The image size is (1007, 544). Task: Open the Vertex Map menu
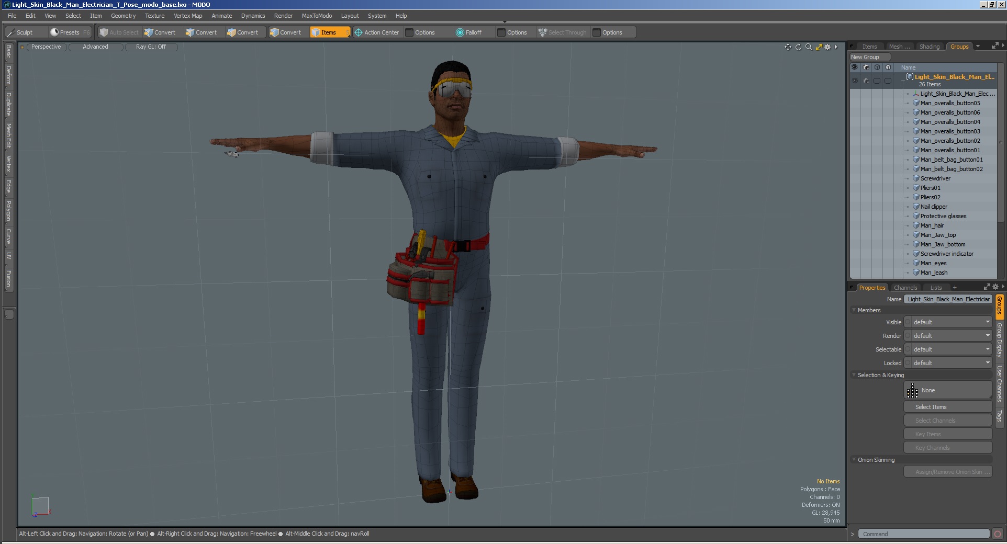point(188,16)
